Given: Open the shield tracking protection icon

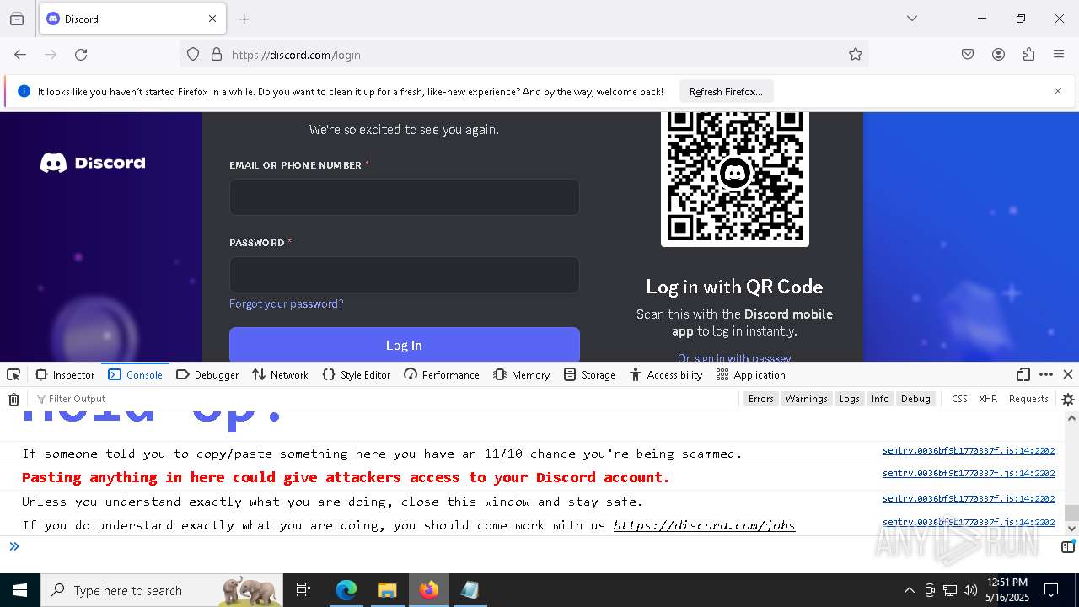Looking at the screenshot, I should [193, 54].
